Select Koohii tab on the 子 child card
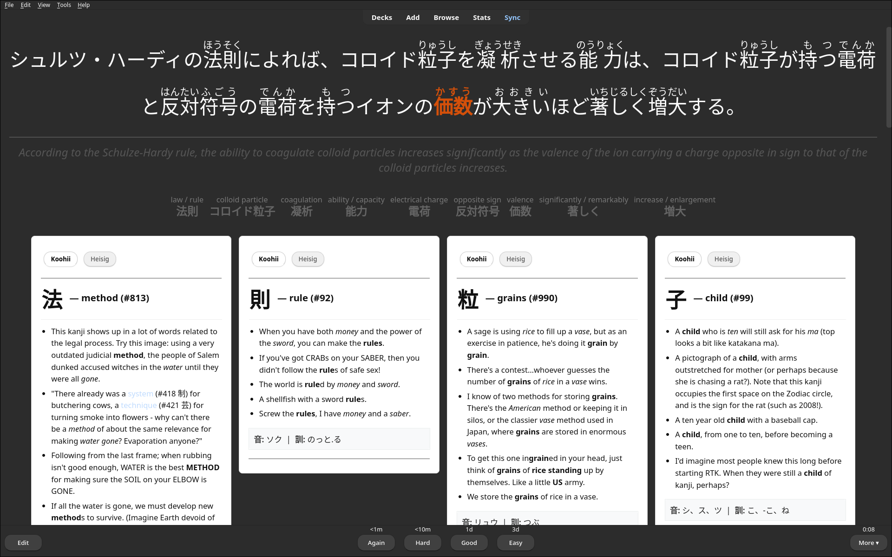This screenshot has height=557, width=892. 685,259
